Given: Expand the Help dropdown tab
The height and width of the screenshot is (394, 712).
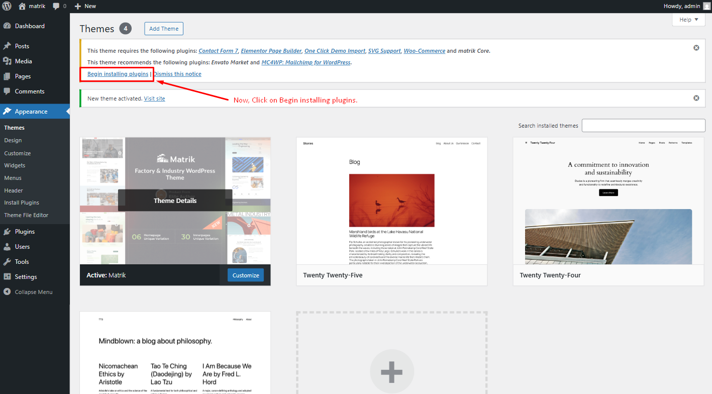Looking at the screenshot, I should (x=688, y=20).
